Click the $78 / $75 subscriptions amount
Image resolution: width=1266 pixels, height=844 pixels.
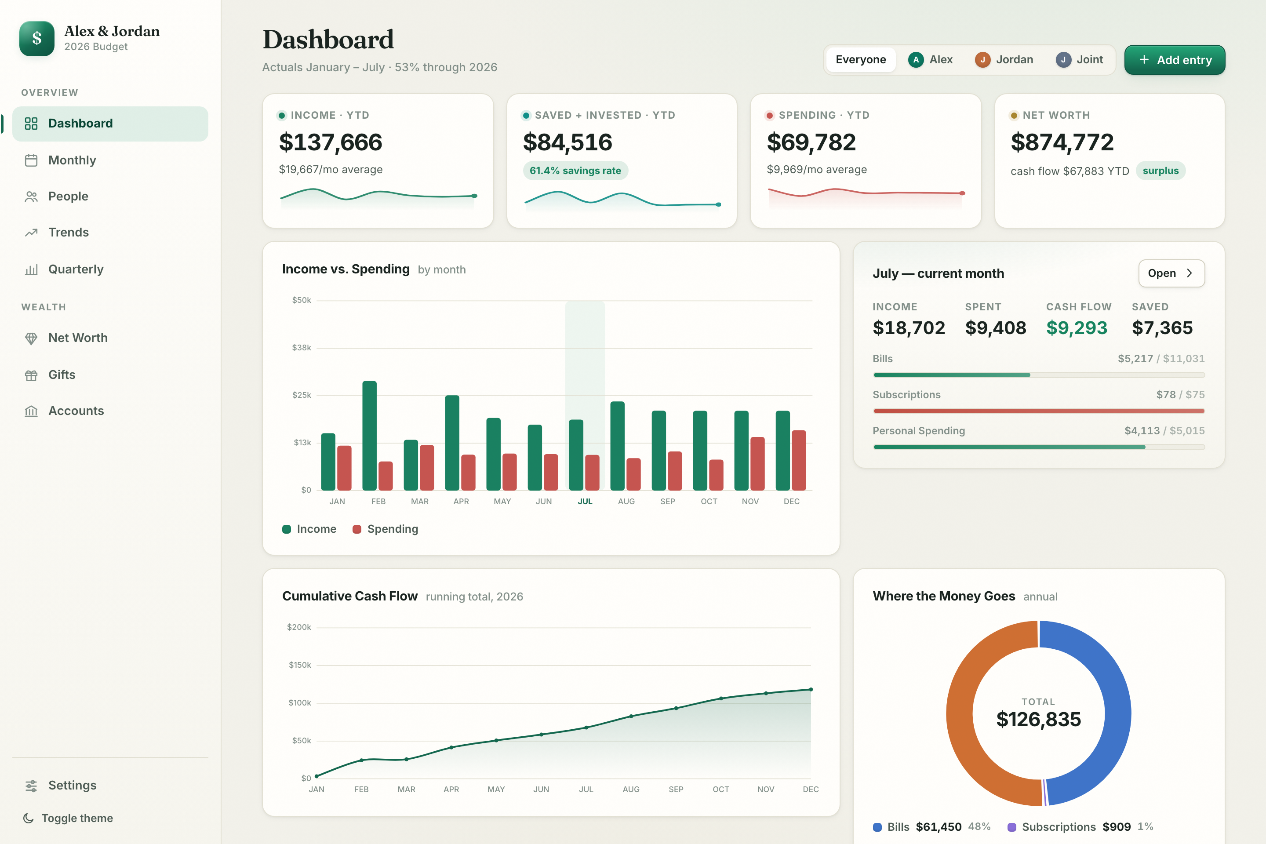[1180, 395]
